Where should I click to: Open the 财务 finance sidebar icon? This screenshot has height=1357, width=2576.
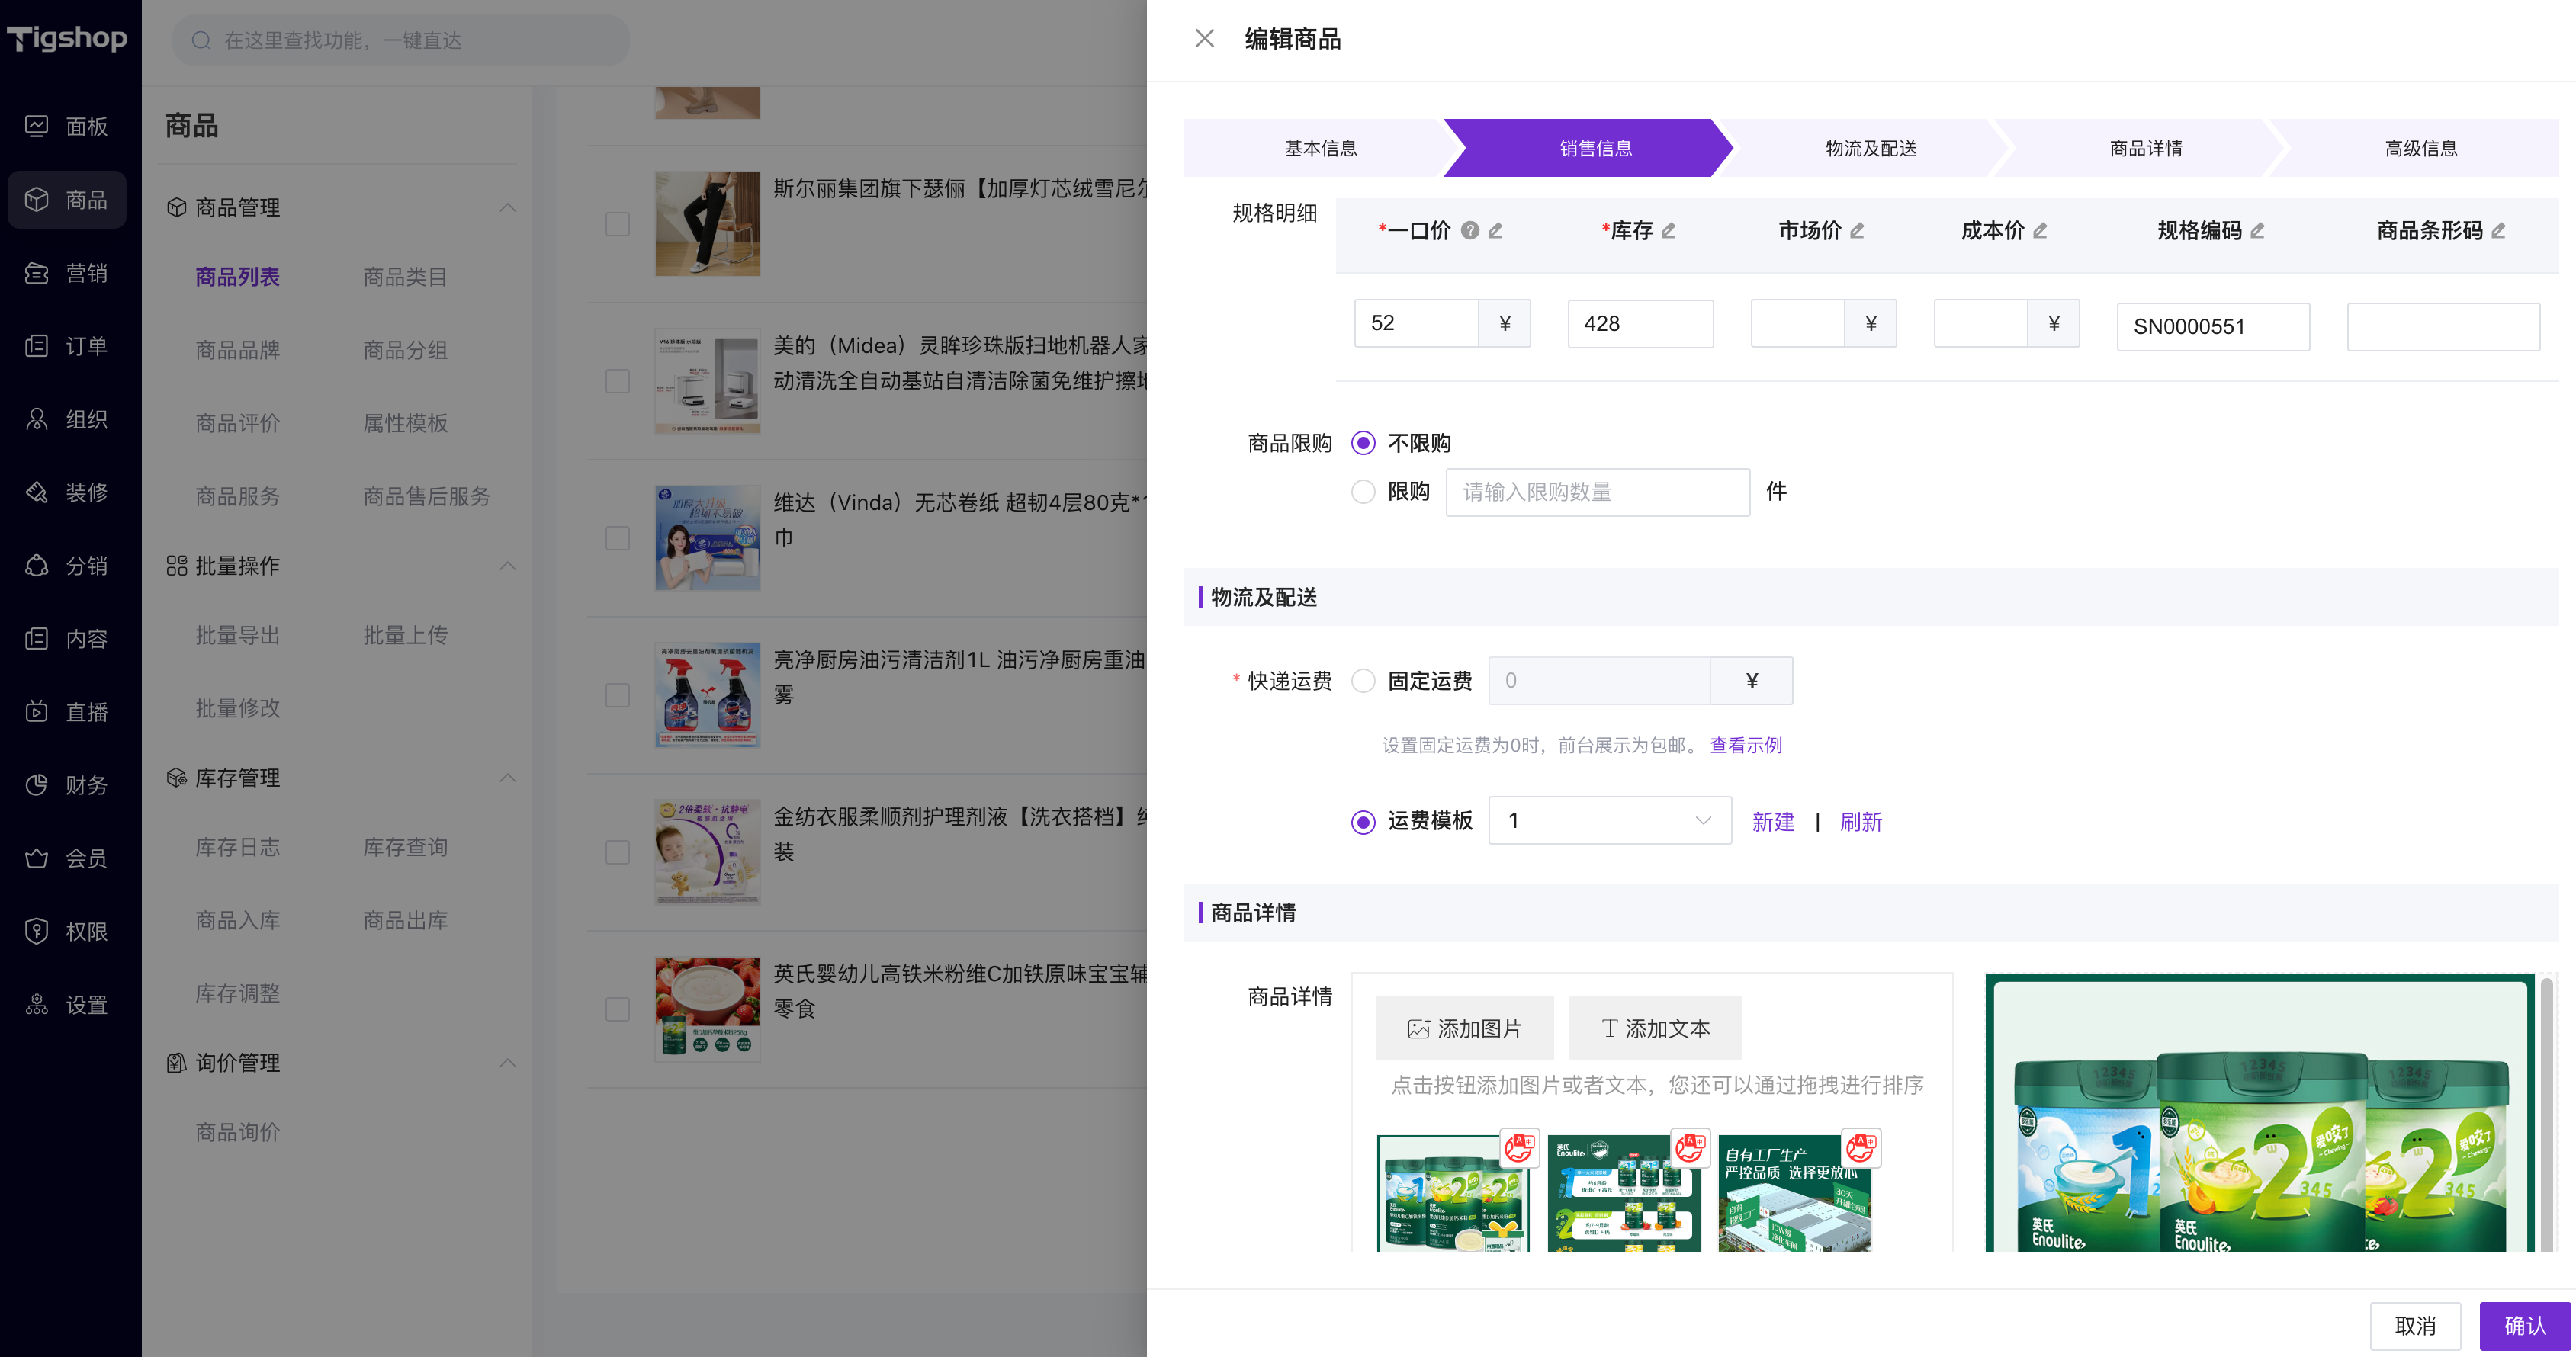(37, 784)
